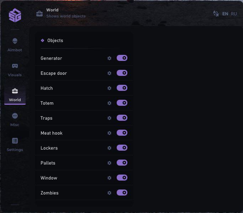Open Zombies gear settings

[110, 193]
